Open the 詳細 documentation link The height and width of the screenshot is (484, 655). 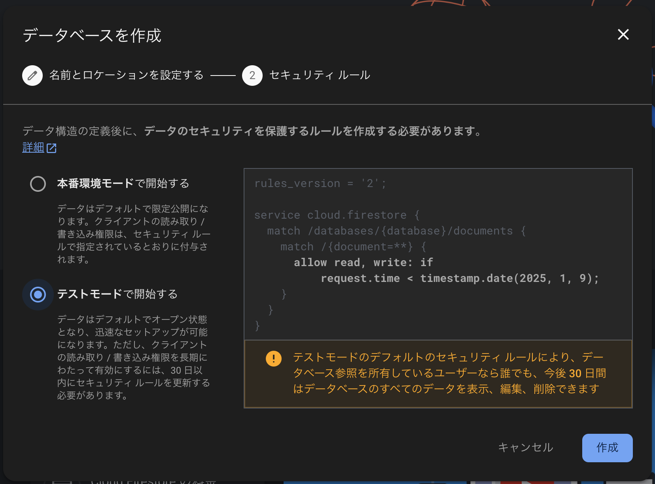click(x=33, y=147)
